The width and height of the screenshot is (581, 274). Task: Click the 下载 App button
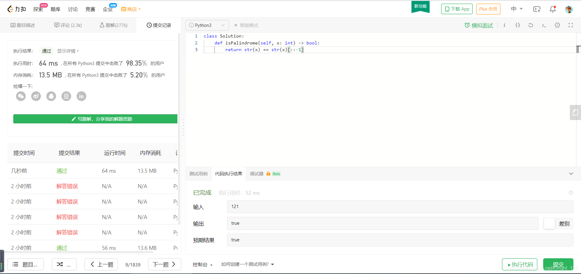tap(457, 9)
